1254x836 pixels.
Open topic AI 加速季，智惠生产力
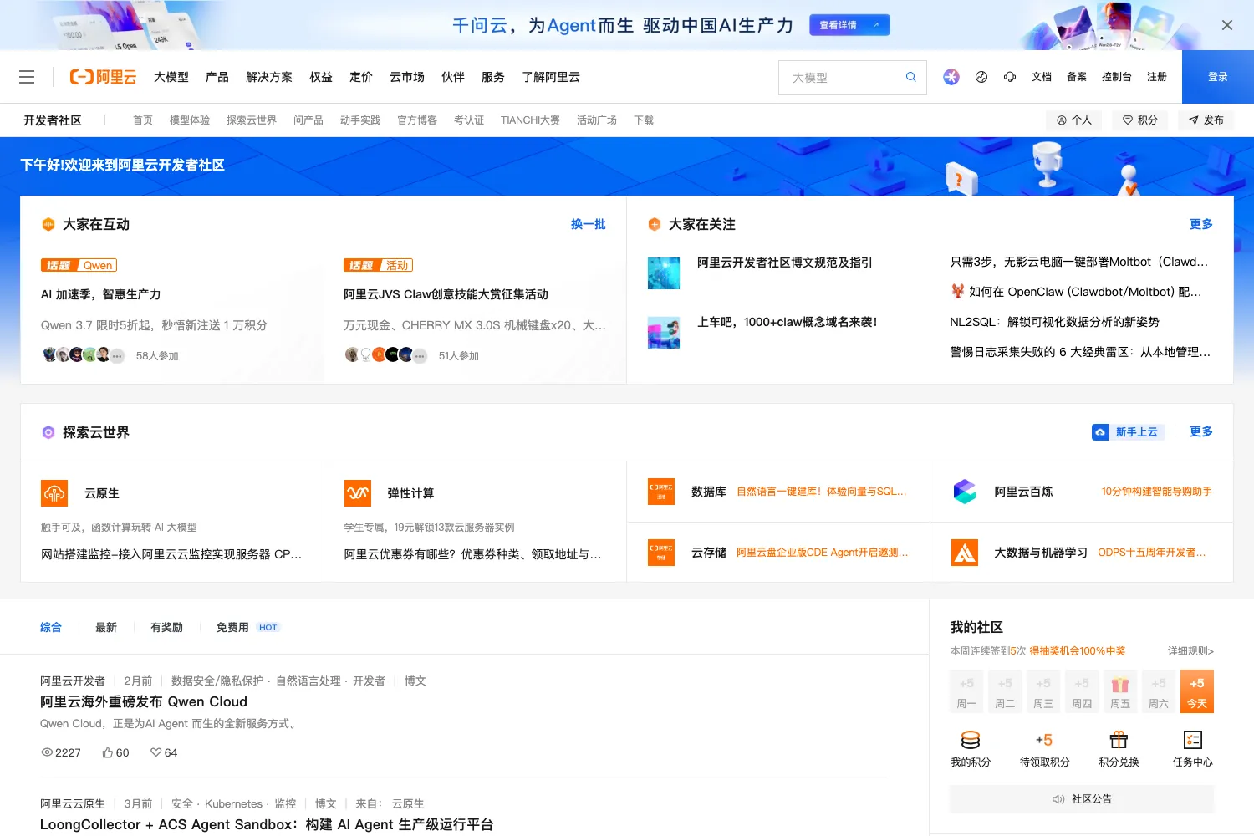pyautogui.click(x=101, y=294)
